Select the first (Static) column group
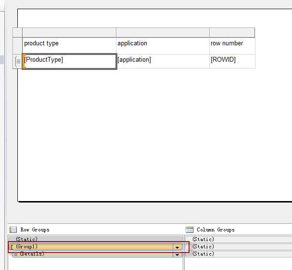Image resolution: width=292 pixels, height=270 pixels. pyautogui.click(x=239, y=240)
